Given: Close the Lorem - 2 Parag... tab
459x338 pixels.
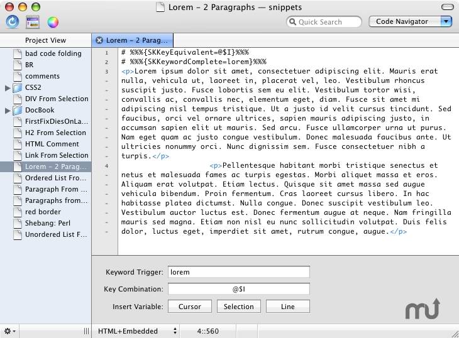Looking at the screenshot, I should coord(99,40).
